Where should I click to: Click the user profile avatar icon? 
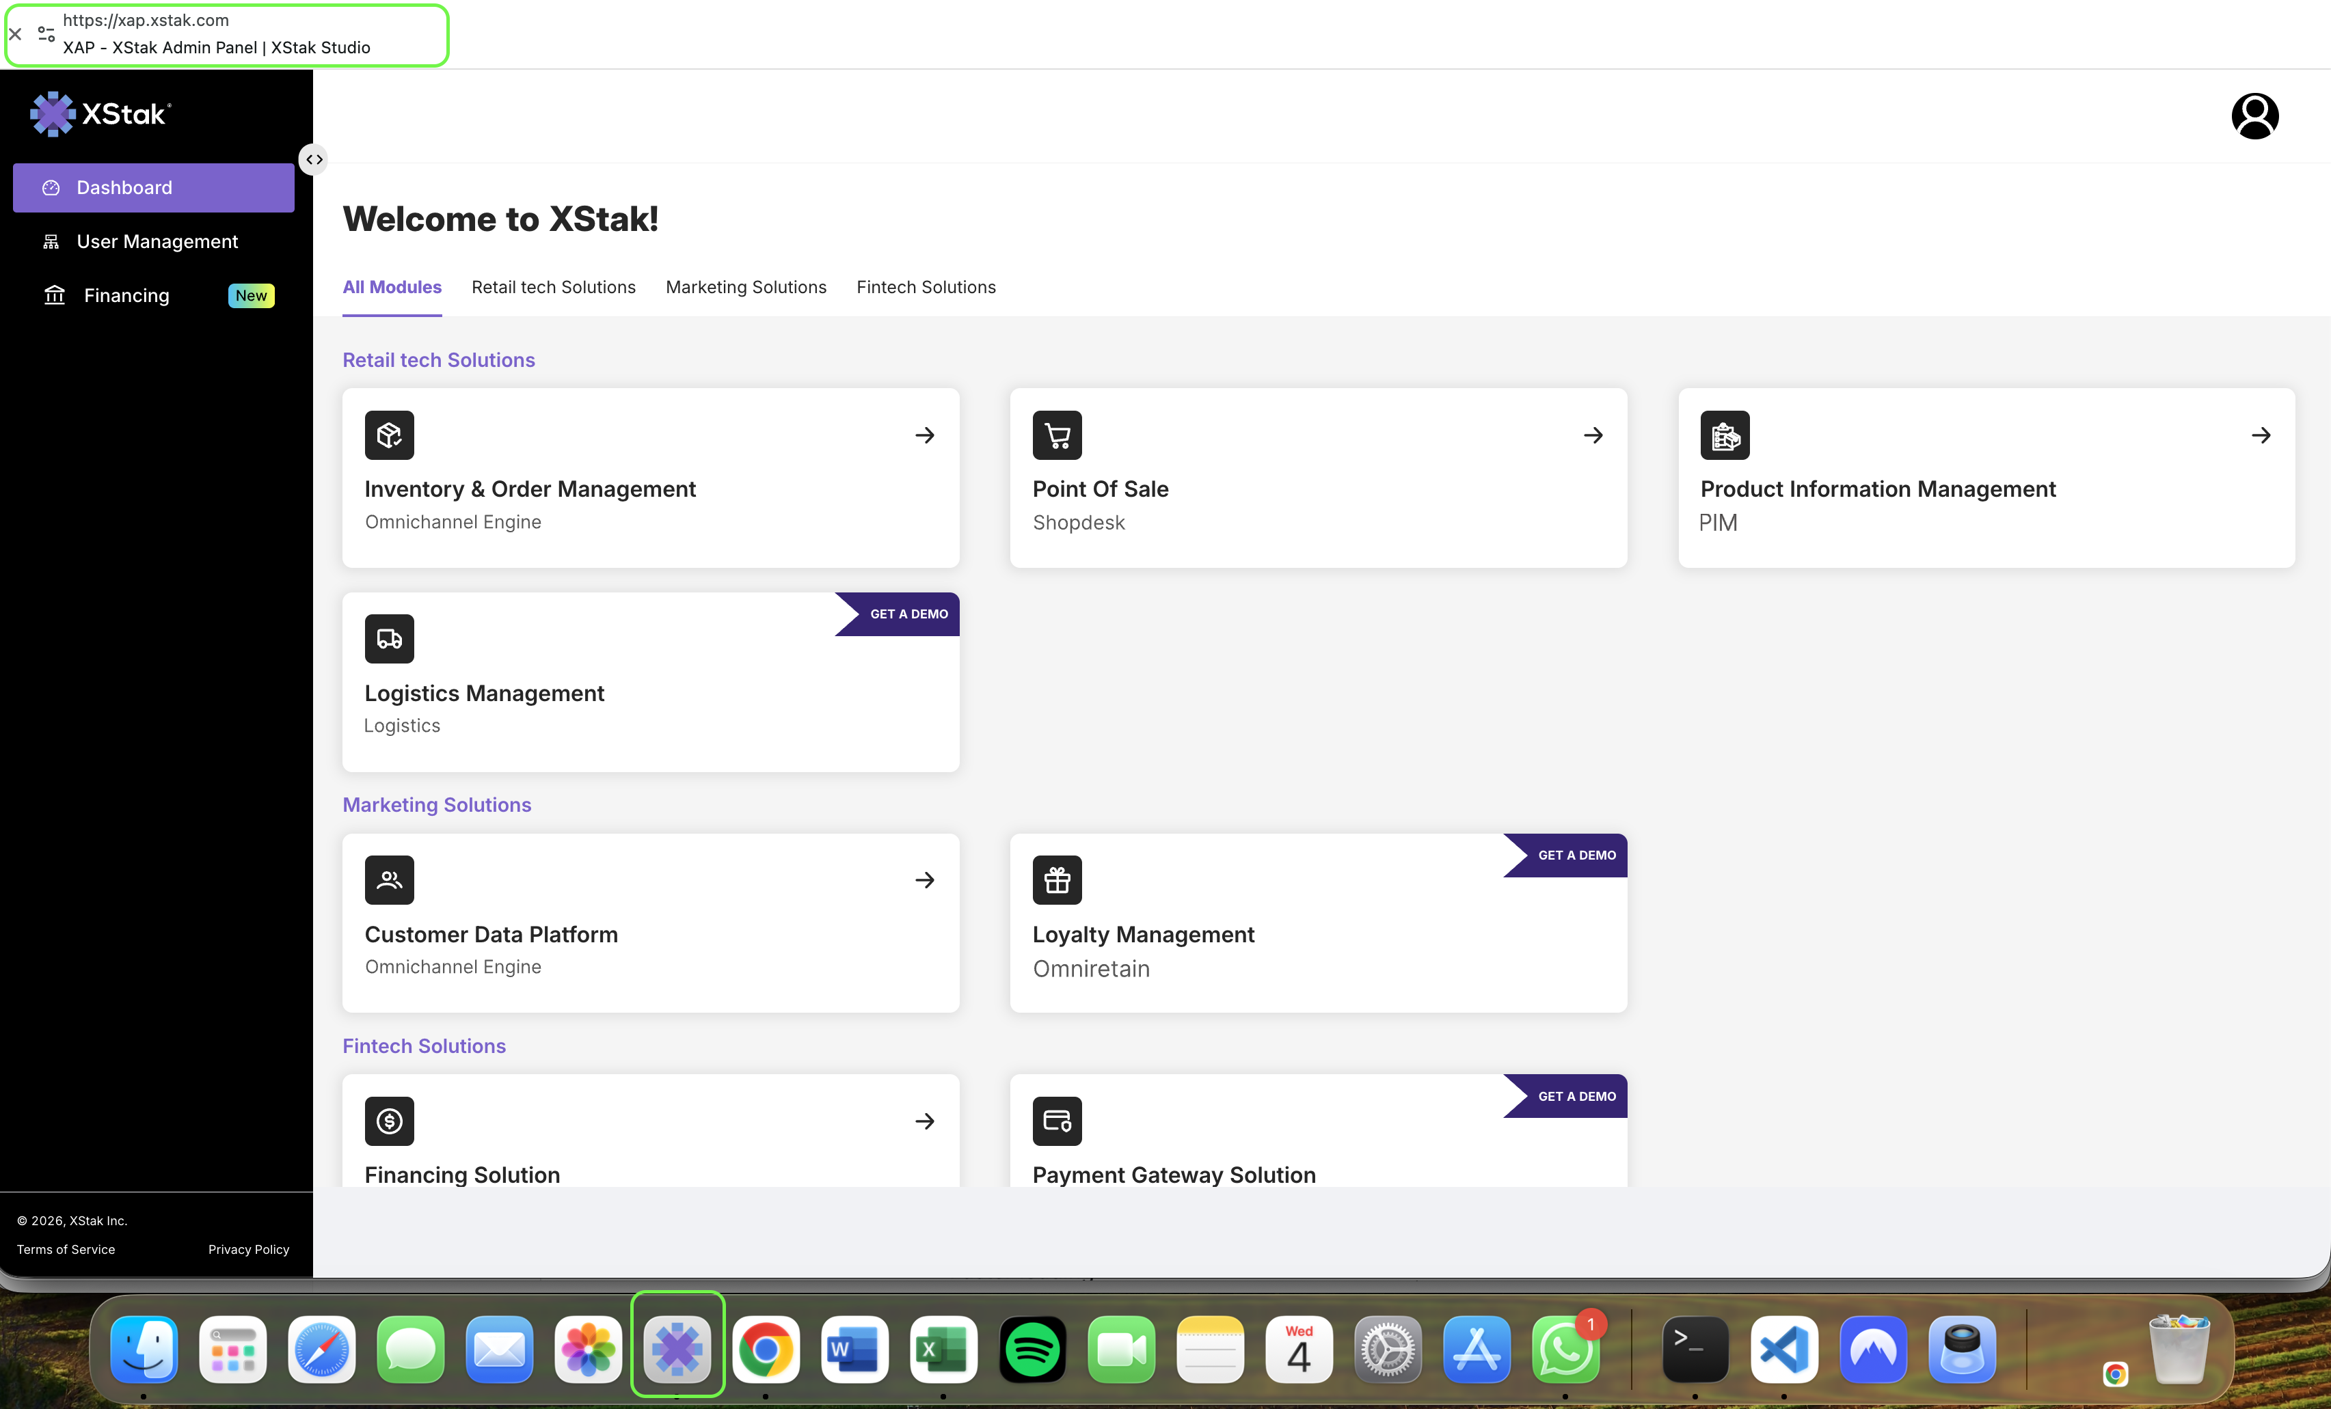[x=2254, y=116]
